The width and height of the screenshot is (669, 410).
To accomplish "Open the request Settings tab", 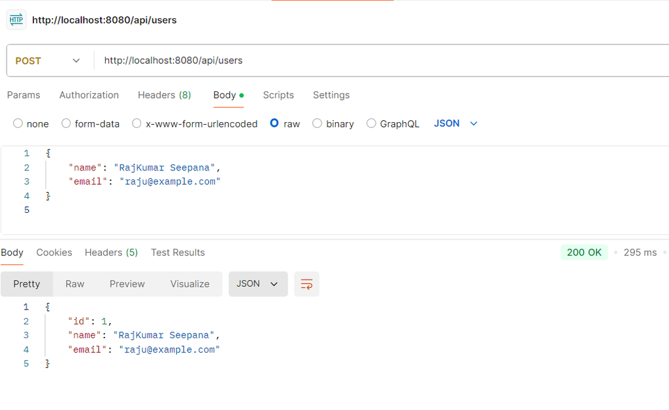I will coord(331,95).
